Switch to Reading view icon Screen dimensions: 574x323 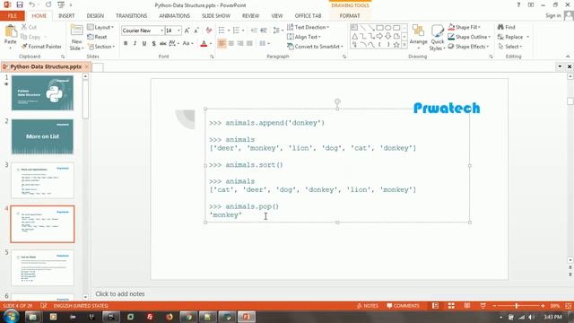pos(467,306)
